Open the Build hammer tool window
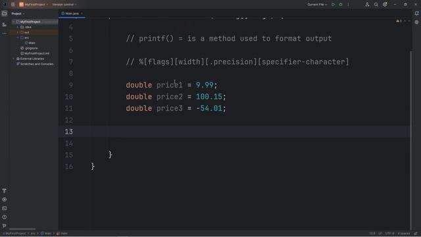421x237 pixels. click(x=5, y=190)
